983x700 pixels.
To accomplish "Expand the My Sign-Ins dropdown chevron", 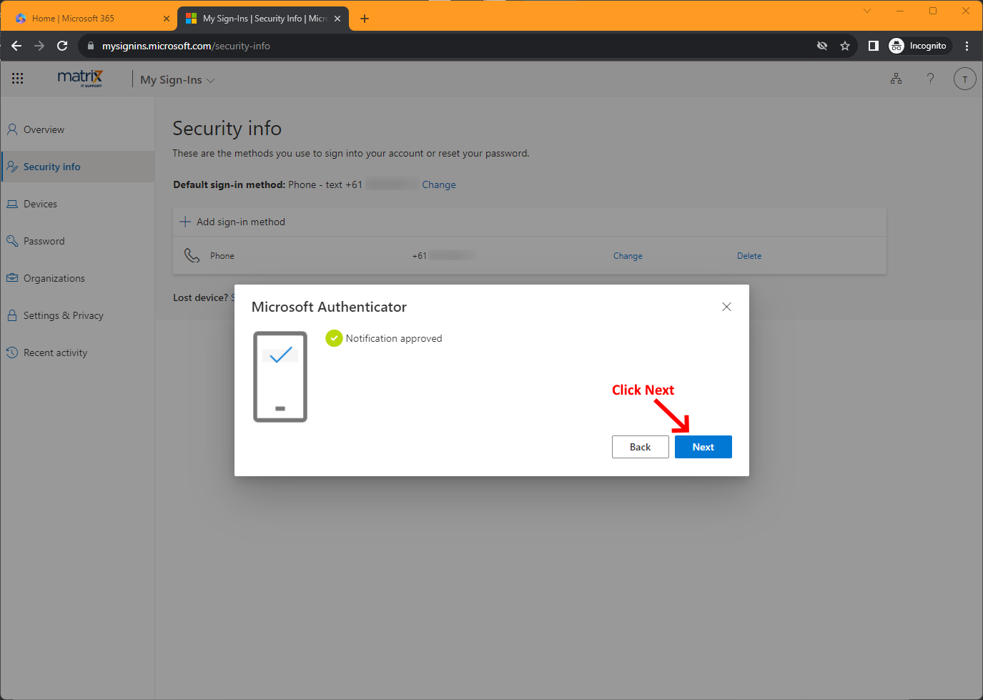I will (212, 80).
